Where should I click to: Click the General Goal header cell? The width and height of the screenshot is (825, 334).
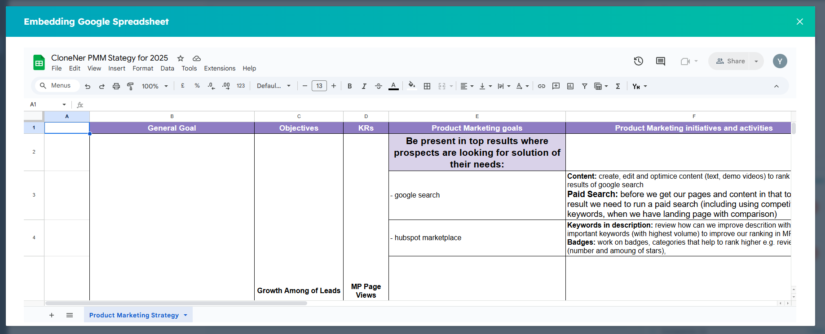click(172, 128)
